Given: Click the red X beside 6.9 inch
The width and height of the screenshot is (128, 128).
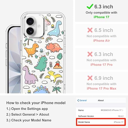Looking at the screenshot, I should tap(90, 78).
